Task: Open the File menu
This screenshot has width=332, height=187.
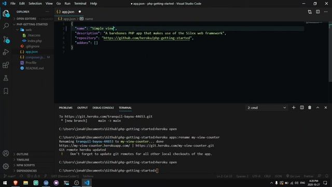Action: point(13,4)
